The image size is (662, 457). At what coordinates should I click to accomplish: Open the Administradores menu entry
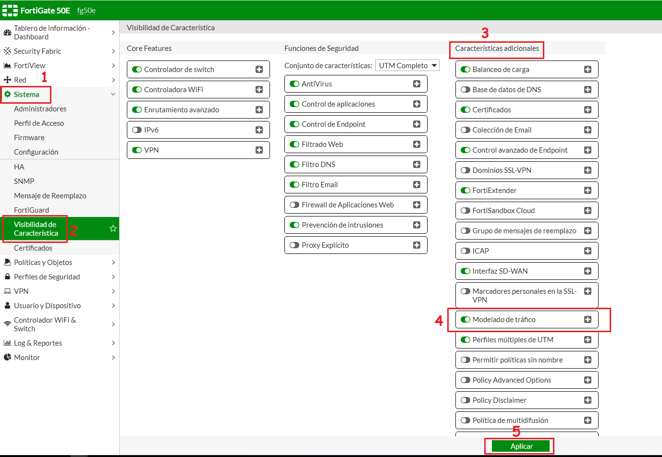click(x=40, y=109)
